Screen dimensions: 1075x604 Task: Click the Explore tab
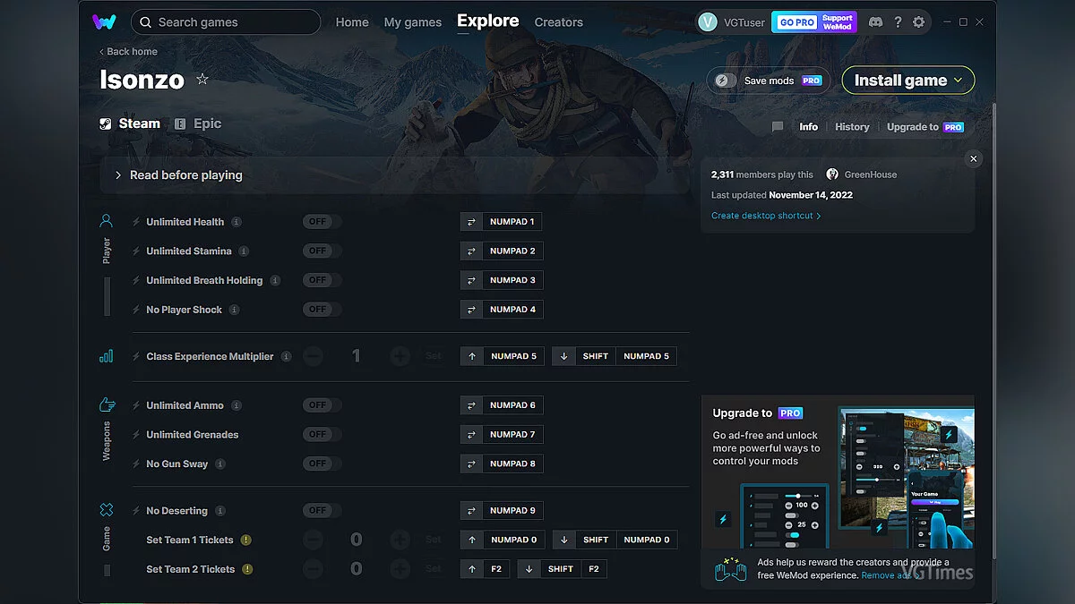pos(488,21)
